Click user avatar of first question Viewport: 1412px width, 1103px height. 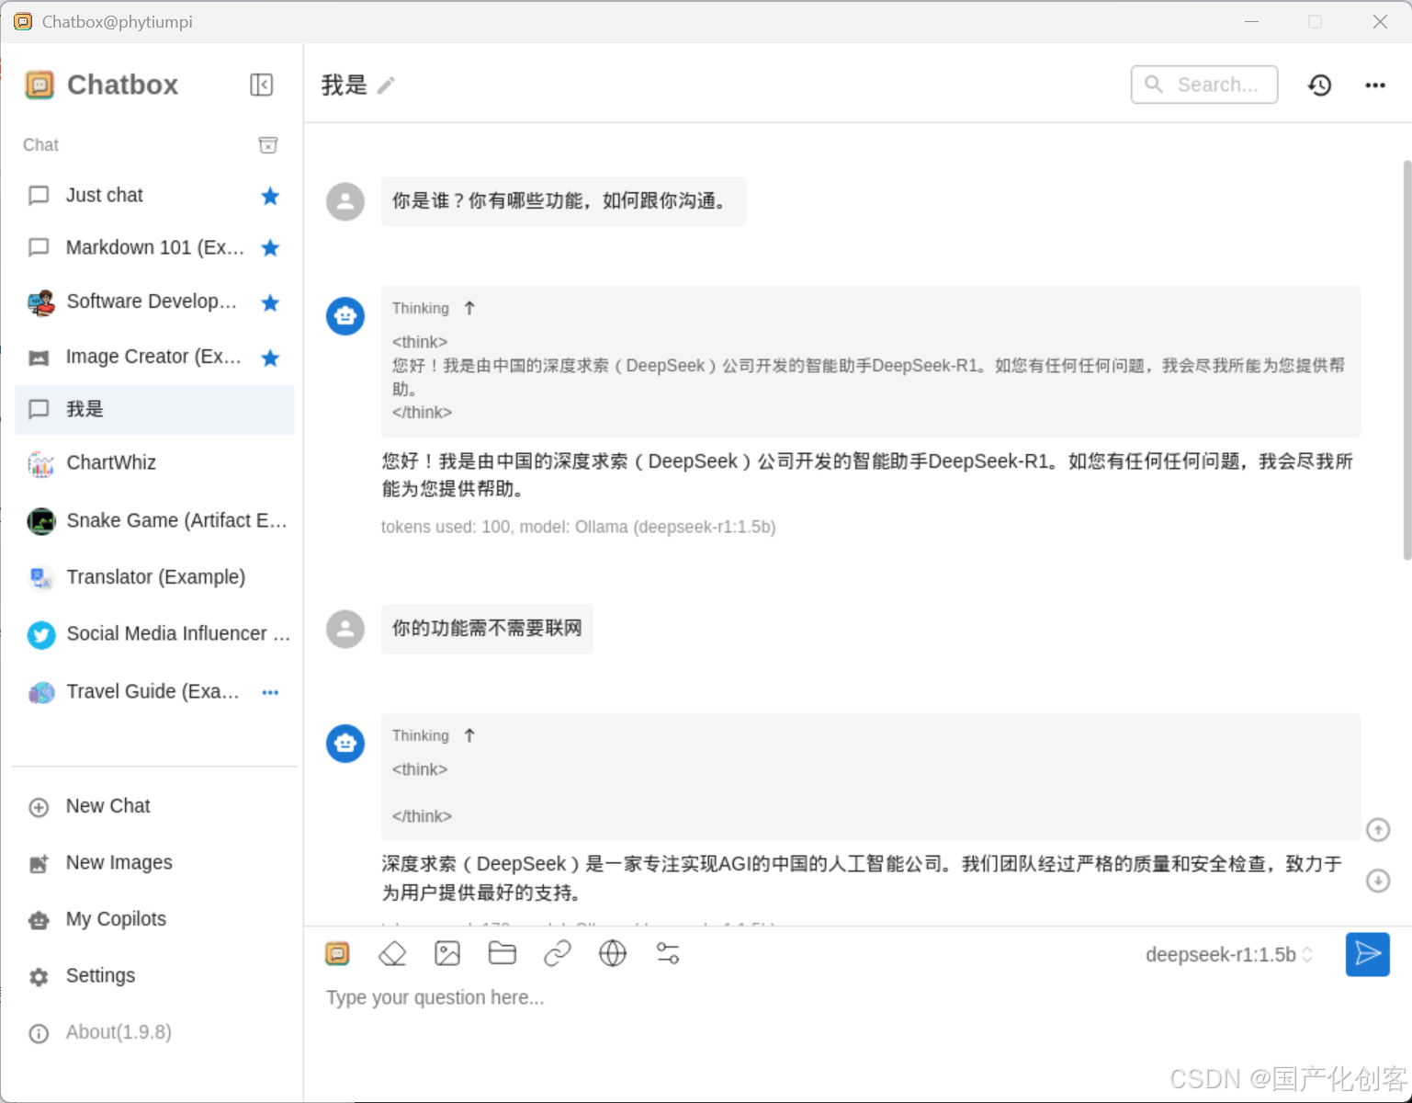[345, 201]
